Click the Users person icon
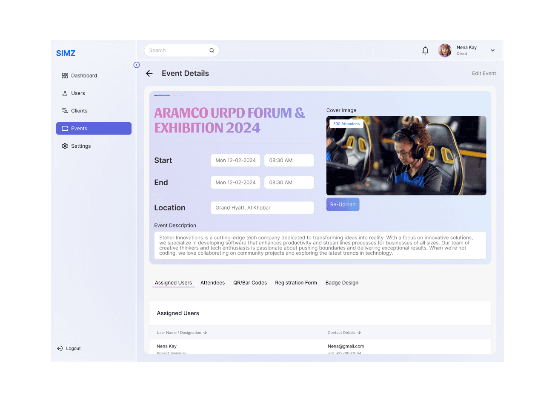The height and width of the screenshot is (402, 555). click(x=65, y=93)
